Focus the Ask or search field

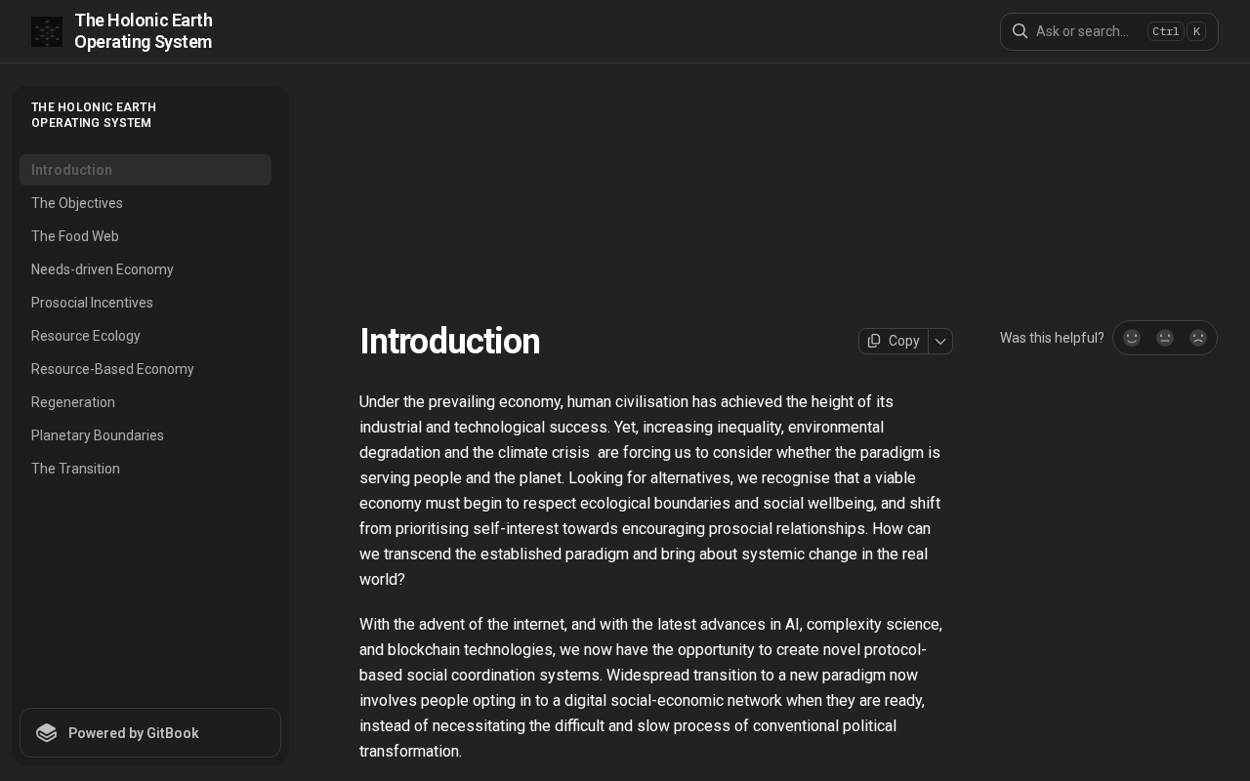point(1109,31)
